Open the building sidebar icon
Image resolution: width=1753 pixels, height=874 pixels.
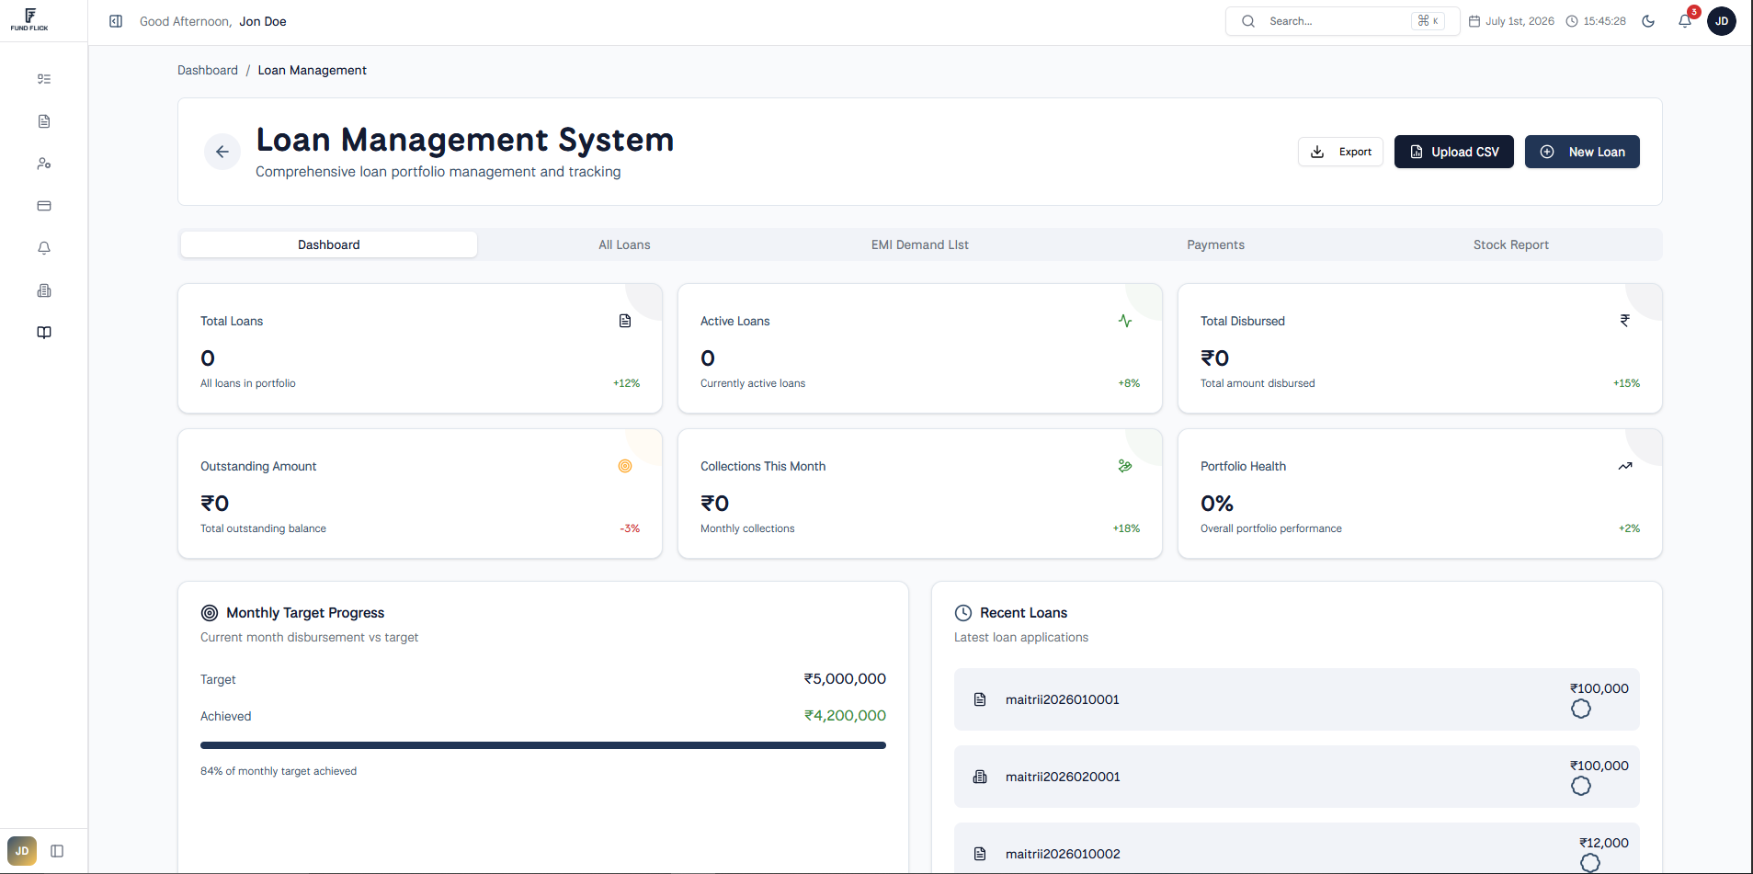tap(44, 290)
